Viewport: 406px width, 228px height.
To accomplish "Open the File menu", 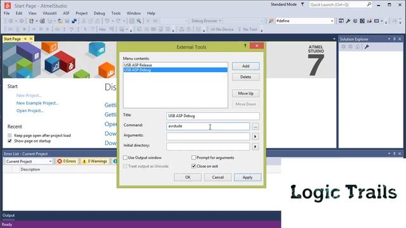I will click(6, 13).
